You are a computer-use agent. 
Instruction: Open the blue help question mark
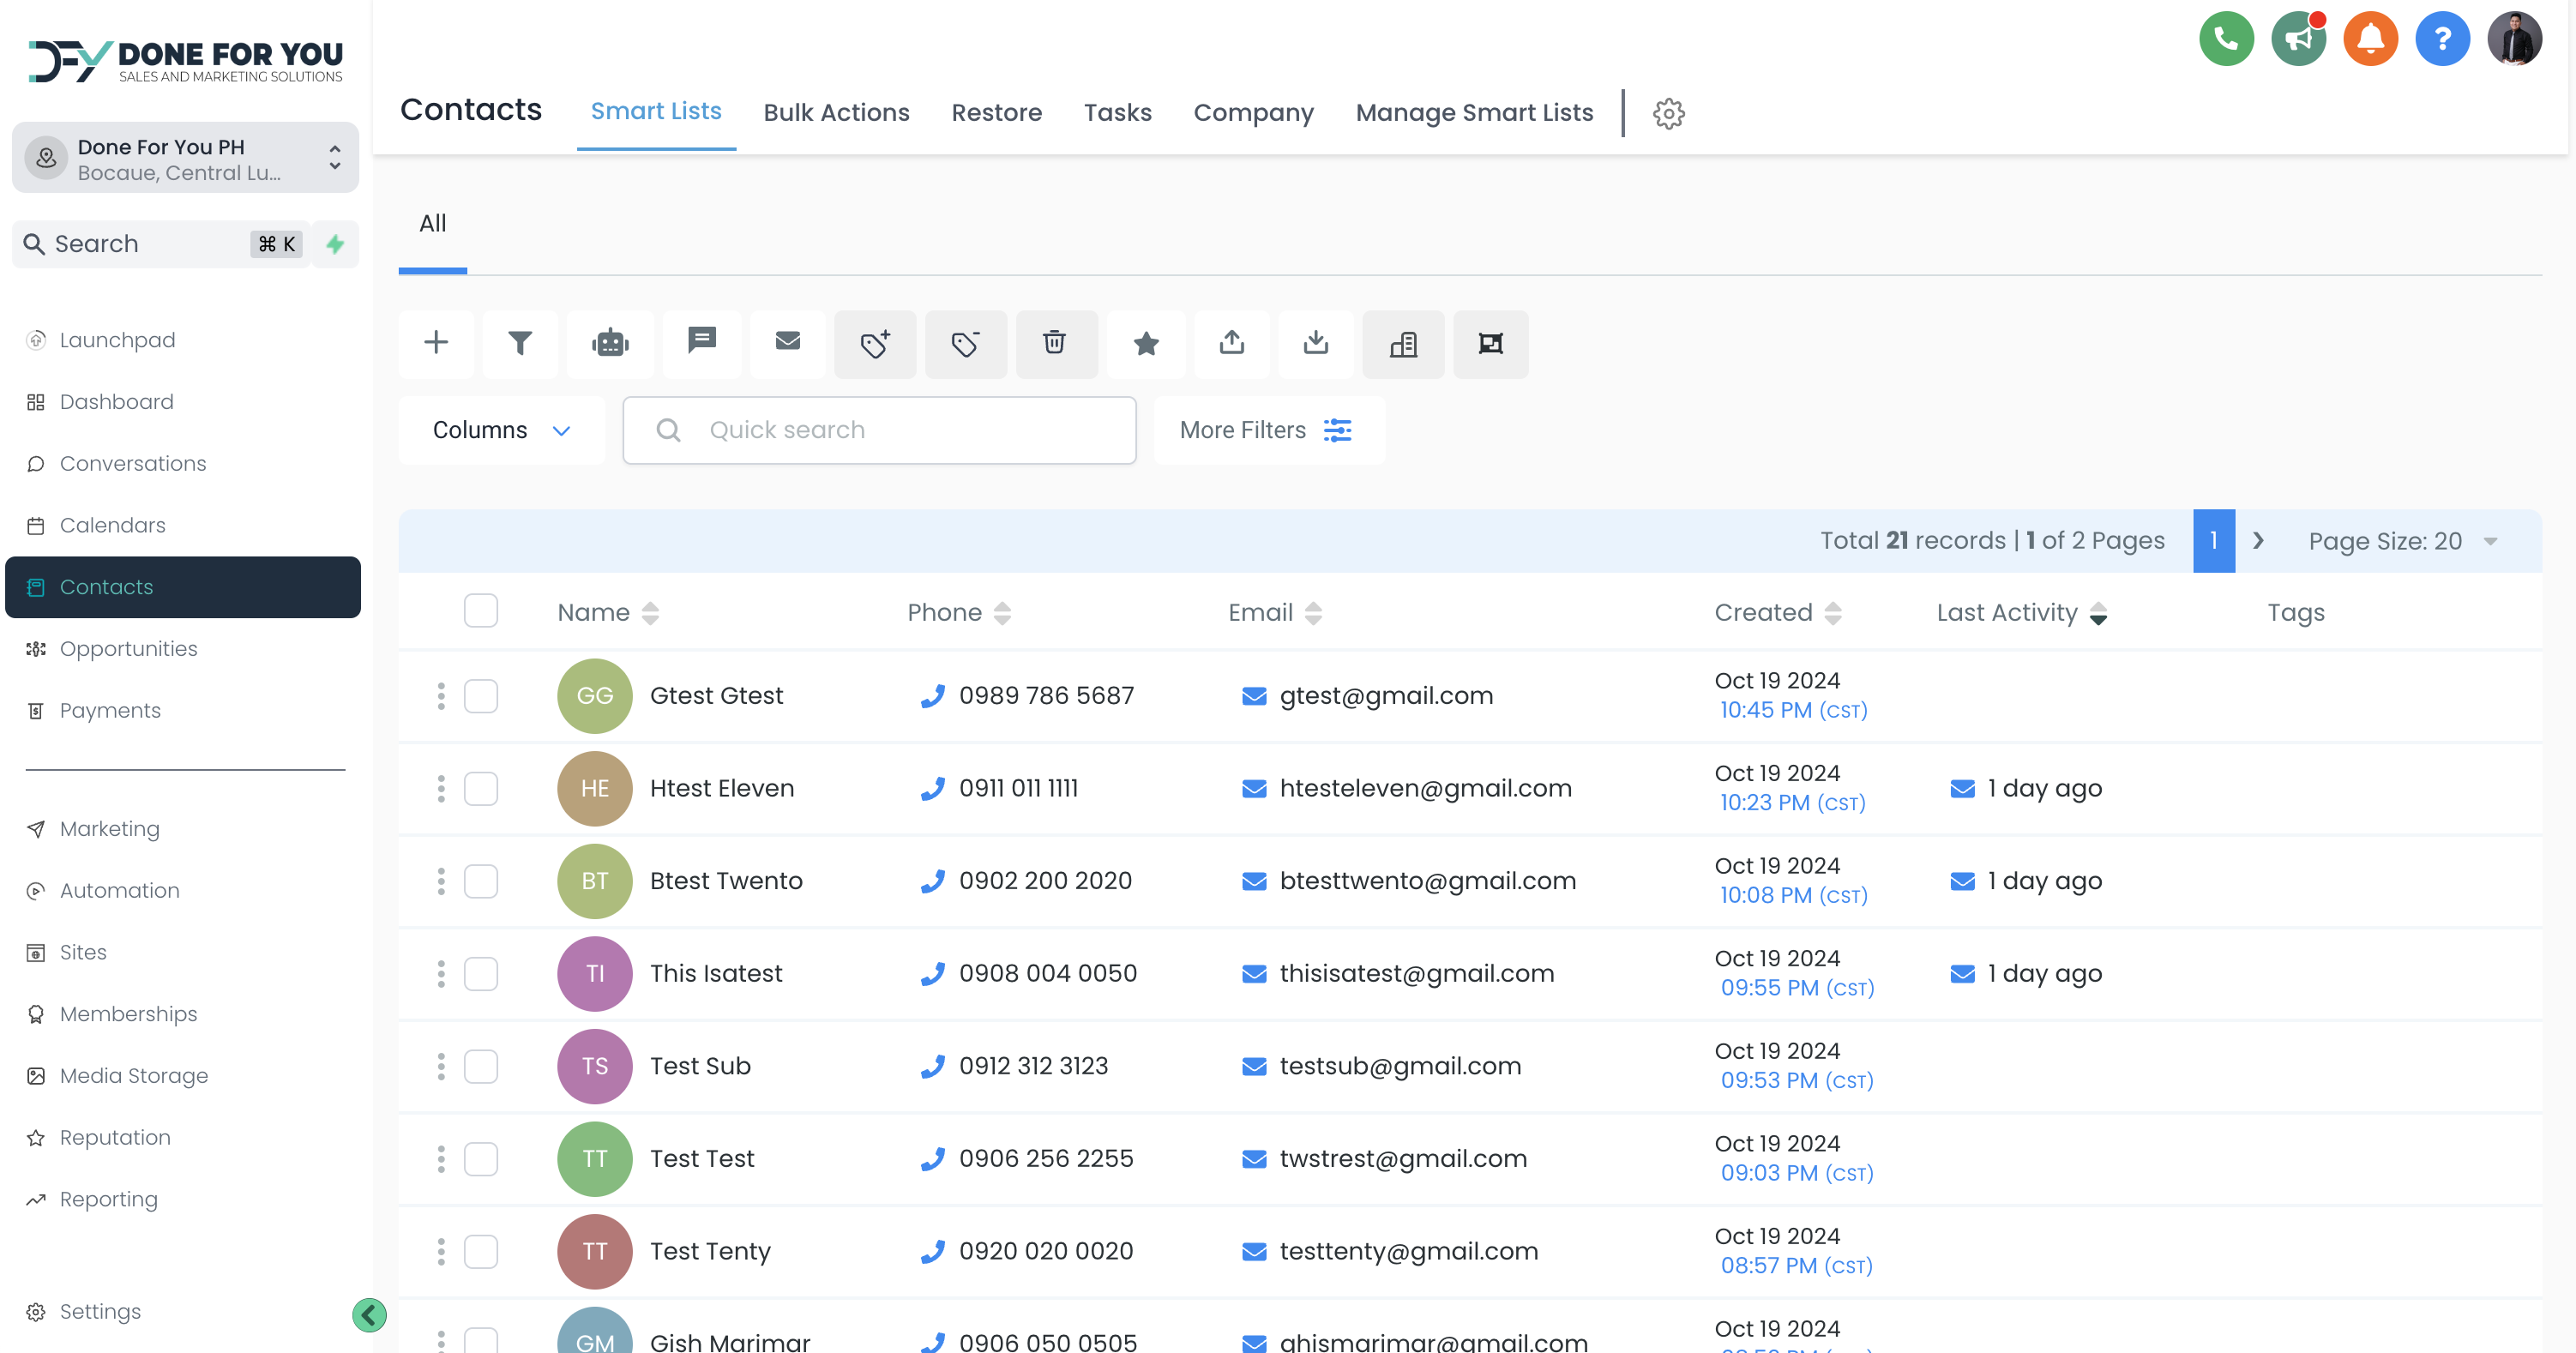click(2443, 39)
